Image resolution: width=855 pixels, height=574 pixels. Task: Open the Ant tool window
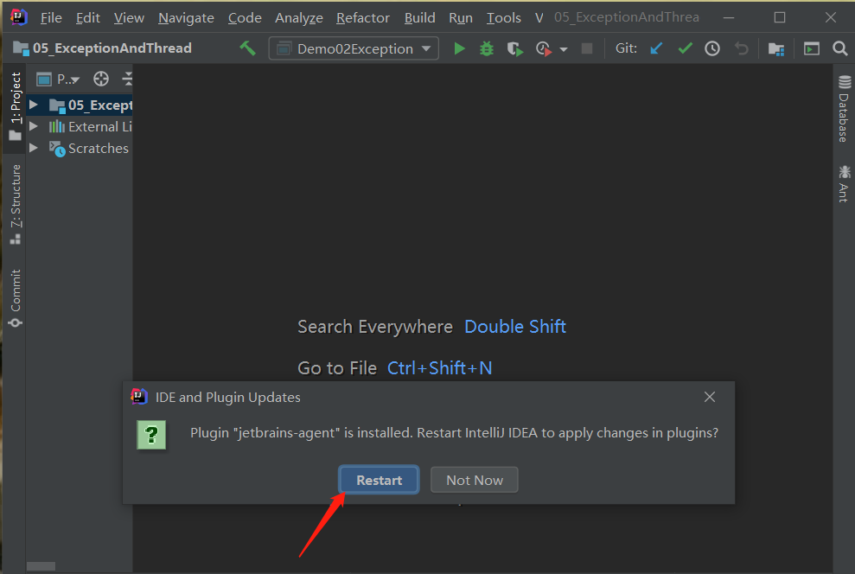click(844, 184)
